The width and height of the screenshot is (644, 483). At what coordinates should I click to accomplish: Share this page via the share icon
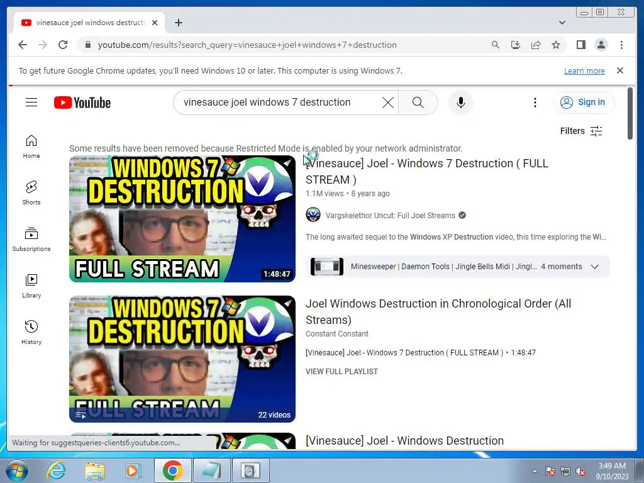pos(536,45)
